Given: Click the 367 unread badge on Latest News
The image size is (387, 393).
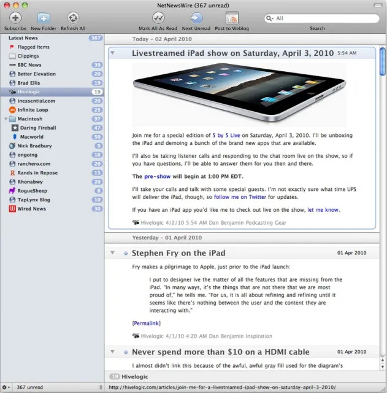Looking at the screenshot, I should (x=96, y=38).
